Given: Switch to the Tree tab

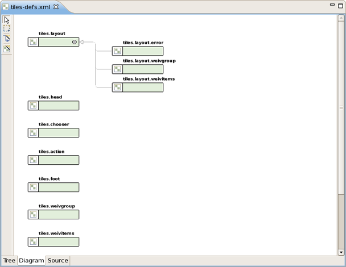Looking at the screenshot, I should [9, 261].
